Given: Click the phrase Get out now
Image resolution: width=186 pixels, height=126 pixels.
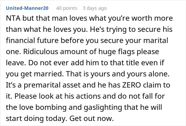Looking at the screenshot, I should [x=92, y=118].
